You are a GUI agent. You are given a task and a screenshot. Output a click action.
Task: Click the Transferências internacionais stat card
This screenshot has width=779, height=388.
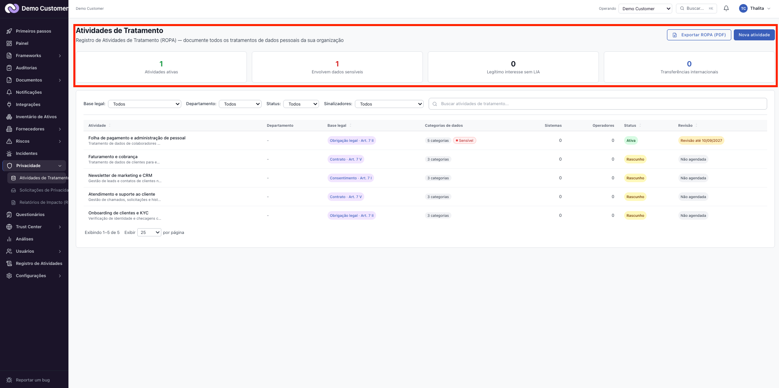point(689,67)
